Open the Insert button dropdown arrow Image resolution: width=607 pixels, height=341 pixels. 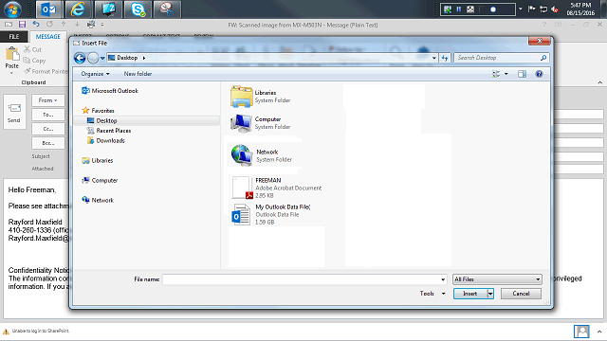pos(490,294)
